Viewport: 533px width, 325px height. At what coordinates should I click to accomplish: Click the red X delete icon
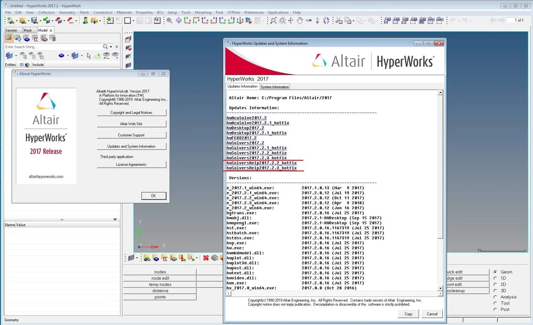206,258
